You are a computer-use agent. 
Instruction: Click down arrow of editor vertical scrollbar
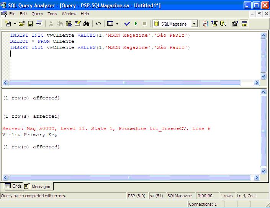pyautogui.click(x=263, y=76)
